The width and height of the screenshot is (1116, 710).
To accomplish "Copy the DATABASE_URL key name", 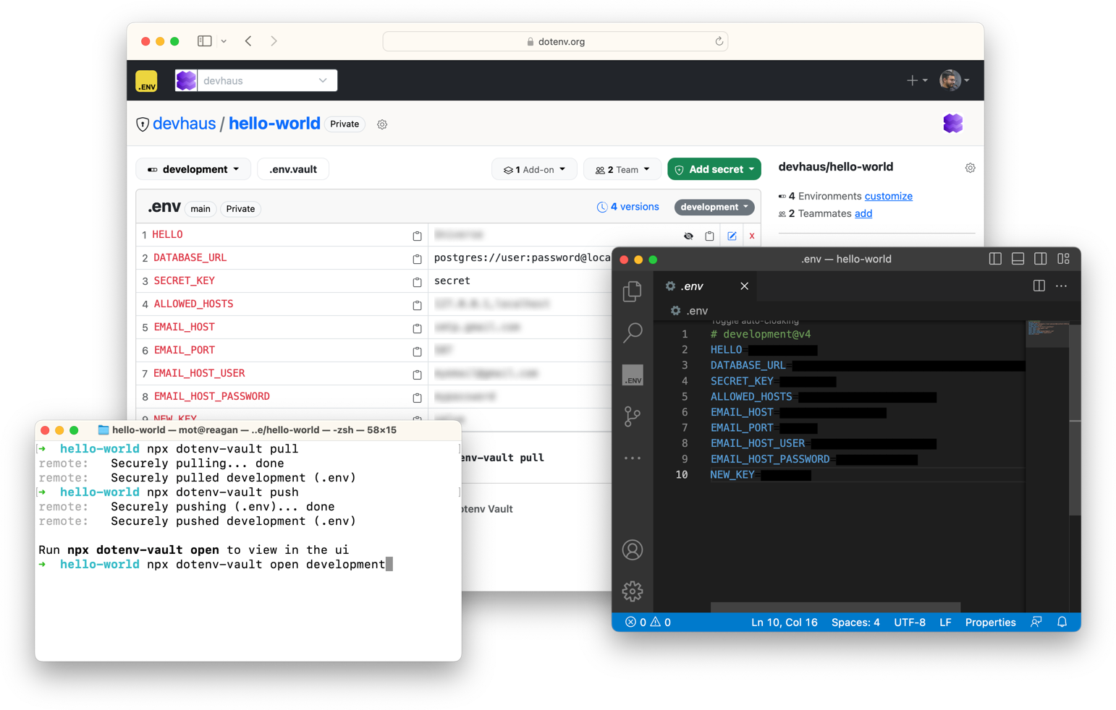I will pos(417,259).
